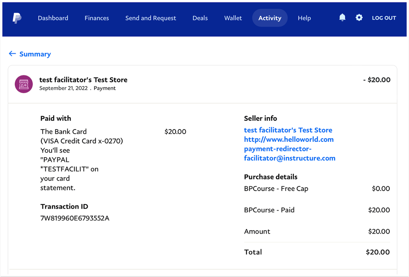Click the *TESTFACILIT" on statement text
The width and height of the screenshot is (409, 277).
pyautogui.click(x=69, y=169)
